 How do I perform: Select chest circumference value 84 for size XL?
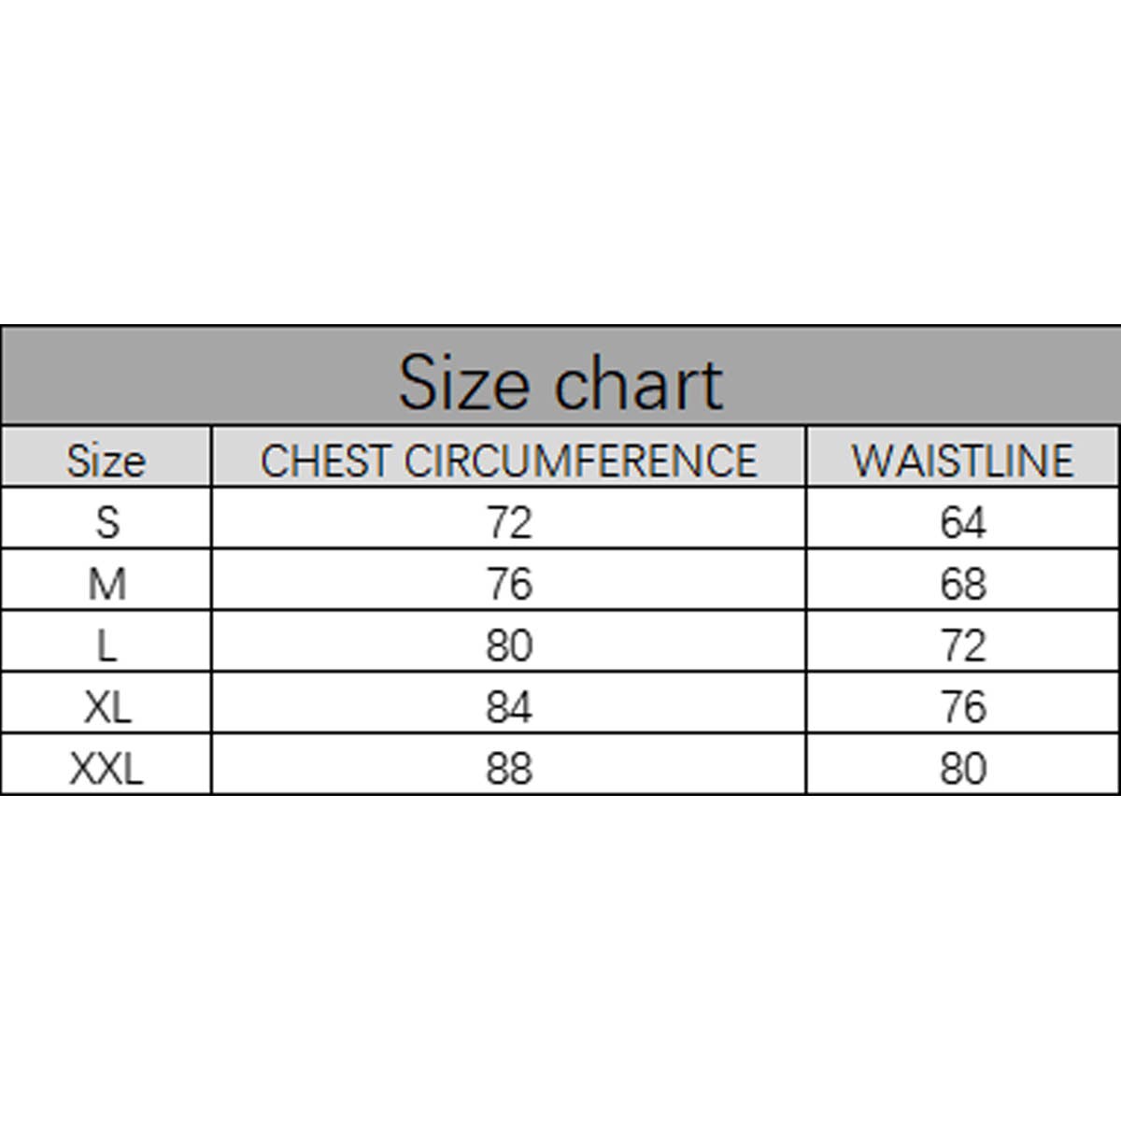(509, 707)
